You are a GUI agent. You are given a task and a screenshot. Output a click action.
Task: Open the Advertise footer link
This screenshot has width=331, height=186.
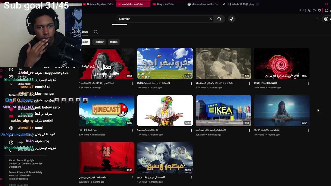point(37,164)
